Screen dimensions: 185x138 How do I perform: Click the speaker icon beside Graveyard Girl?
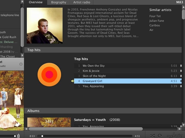pos(73,81)
